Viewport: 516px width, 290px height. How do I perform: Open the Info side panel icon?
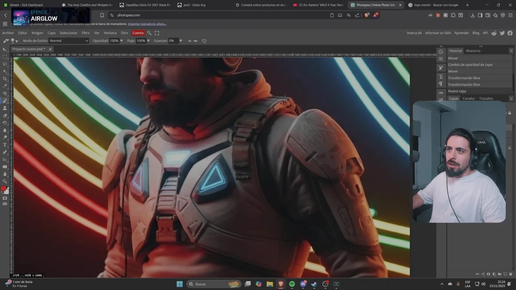pos(441,52)
